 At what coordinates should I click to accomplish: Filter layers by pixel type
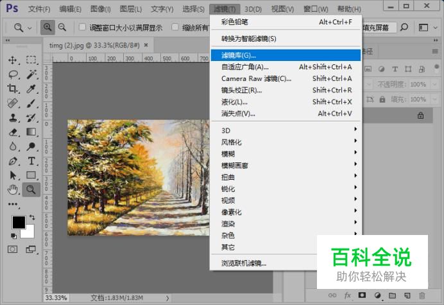pos(368,69)
